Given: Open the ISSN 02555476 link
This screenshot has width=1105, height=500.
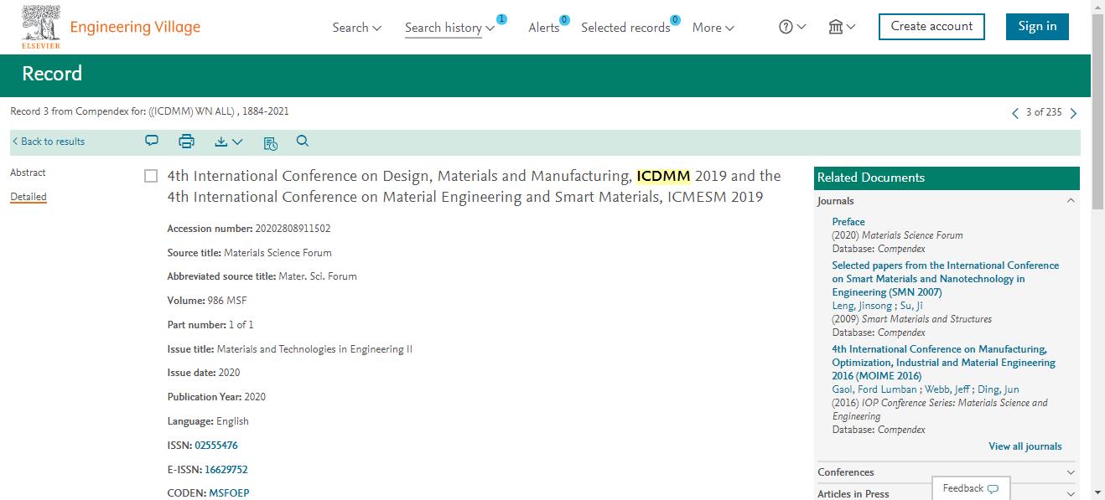Looking at the screenshot, I should (216, 446).
